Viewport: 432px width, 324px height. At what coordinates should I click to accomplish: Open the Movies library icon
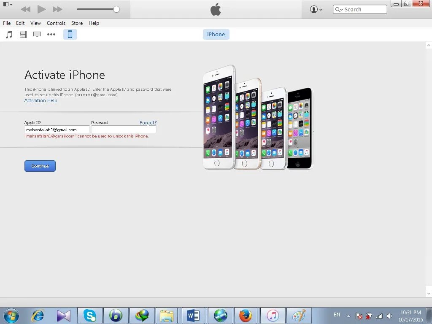click(x=23, y=35)
